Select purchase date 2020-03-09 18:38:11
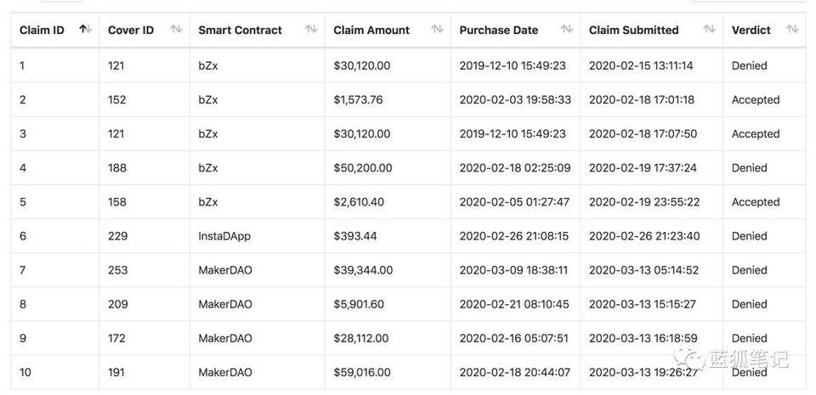 tap(513, 270)
